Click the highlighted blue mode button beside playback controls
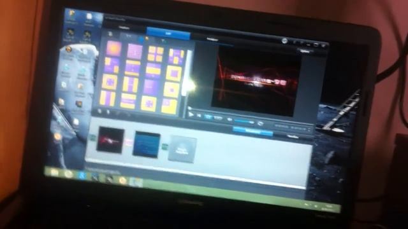The height and width of the screenshot is (229, 408). (208, 116)
